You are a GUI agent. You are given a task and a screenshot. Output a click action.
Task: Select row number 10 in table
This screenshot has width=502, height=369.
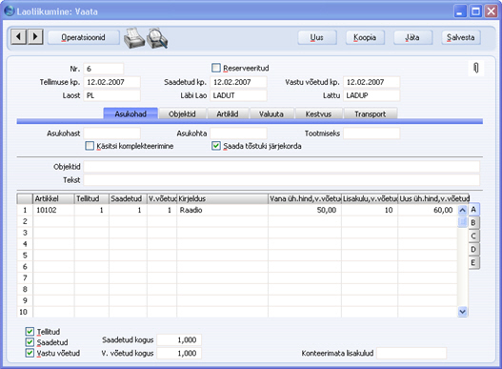click(x=25, y=312)
